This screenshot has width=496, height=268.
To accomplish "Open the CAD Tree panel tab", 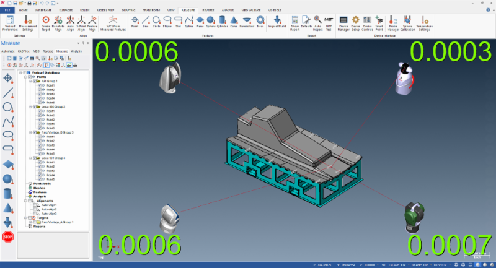I will [x=24, y=51].
